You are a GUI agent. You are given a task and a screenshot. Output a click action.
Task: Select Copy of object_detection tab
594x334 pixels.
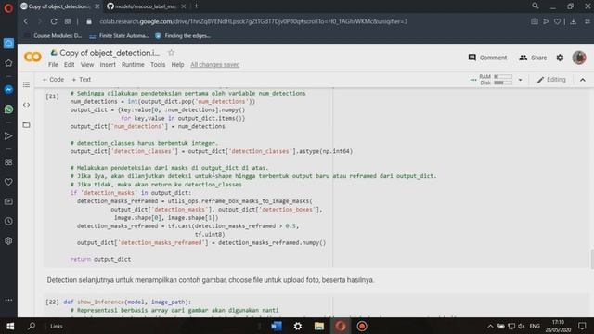coord(59,6)
